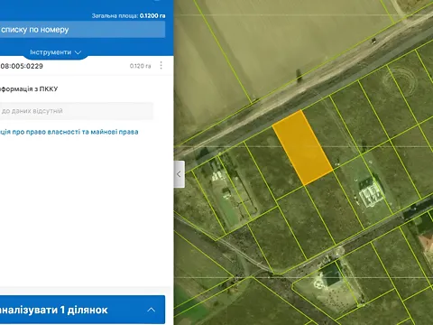The width and height of the screenshot is (433, 325).
Task: Click the до даних відсутній field
Action: [x=77, y=111]
